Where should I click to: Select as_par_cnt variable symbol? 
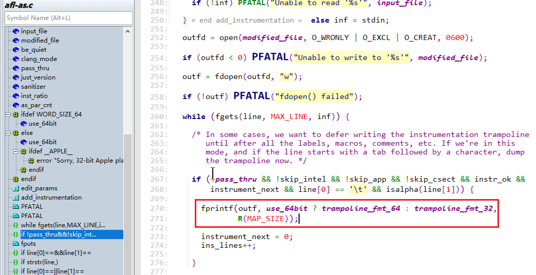coord(36,105)
